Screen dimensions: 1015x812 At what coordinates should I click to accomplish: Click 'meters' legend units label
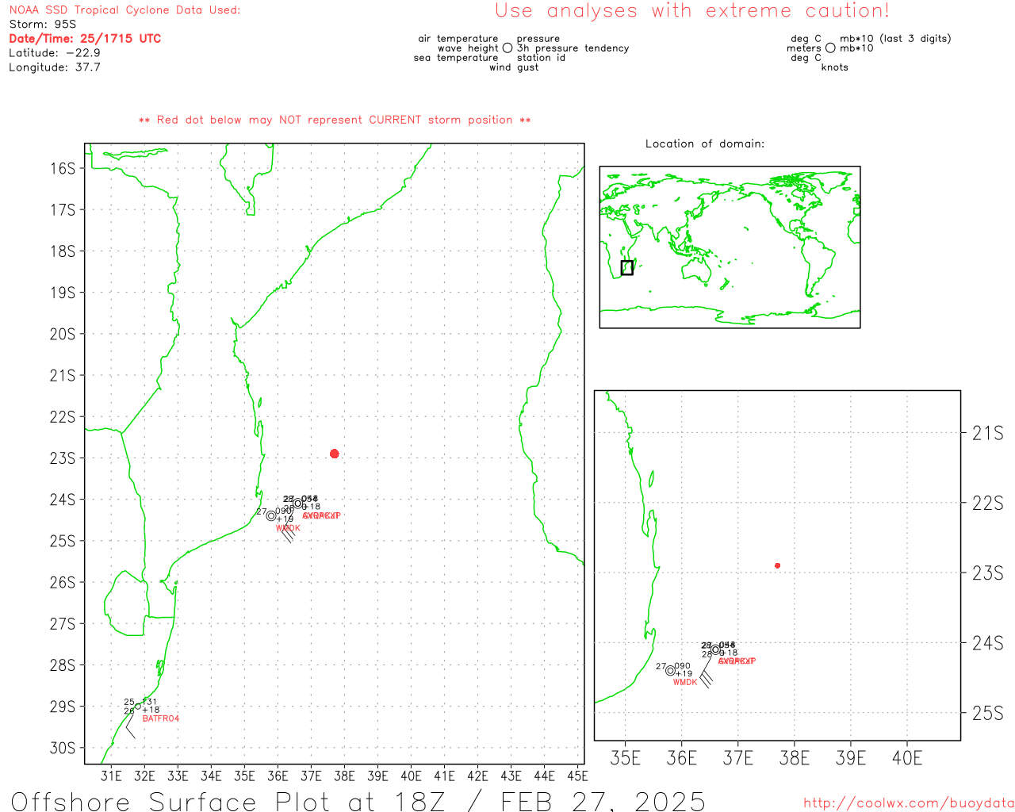tap(804, 48)
